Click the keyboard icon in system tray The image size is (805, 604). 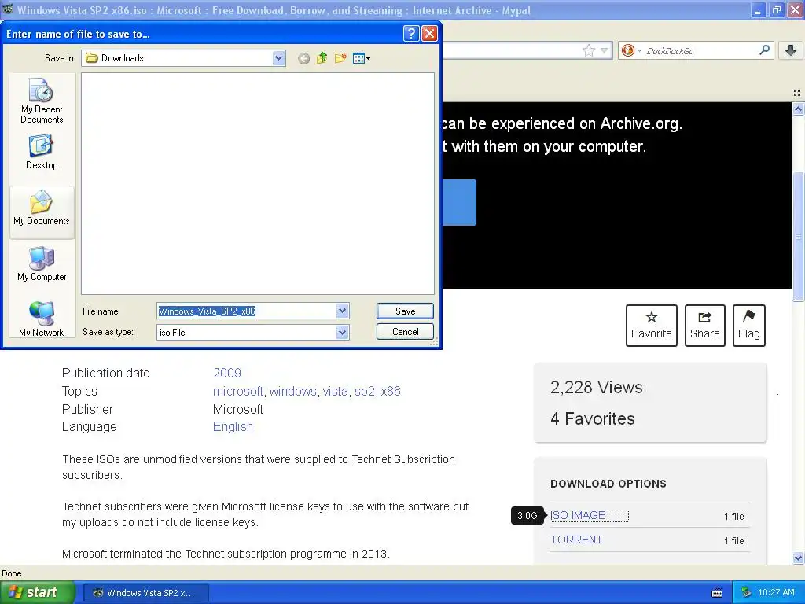717,593
